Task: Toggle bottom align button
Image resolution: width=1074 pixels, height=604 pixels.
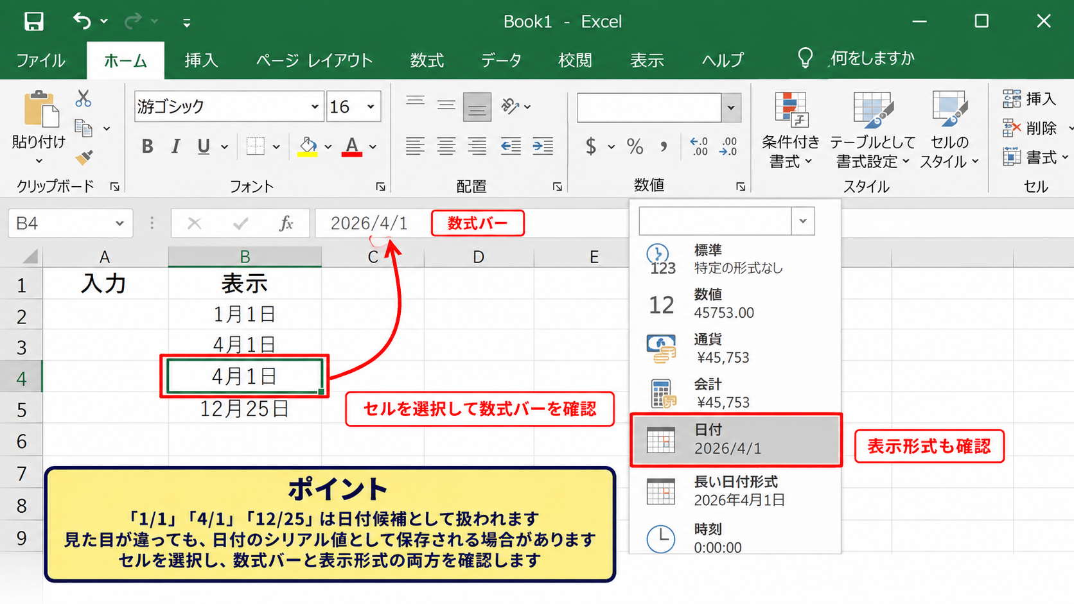Action: tap(477, 107)
